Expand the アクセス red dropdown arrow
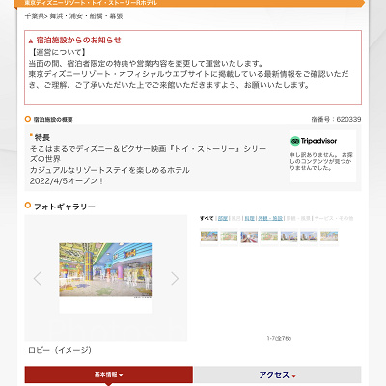 point(293,376)
